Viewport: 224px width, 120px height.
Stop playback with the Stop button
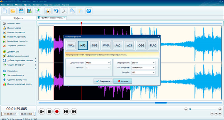[49, 111]
